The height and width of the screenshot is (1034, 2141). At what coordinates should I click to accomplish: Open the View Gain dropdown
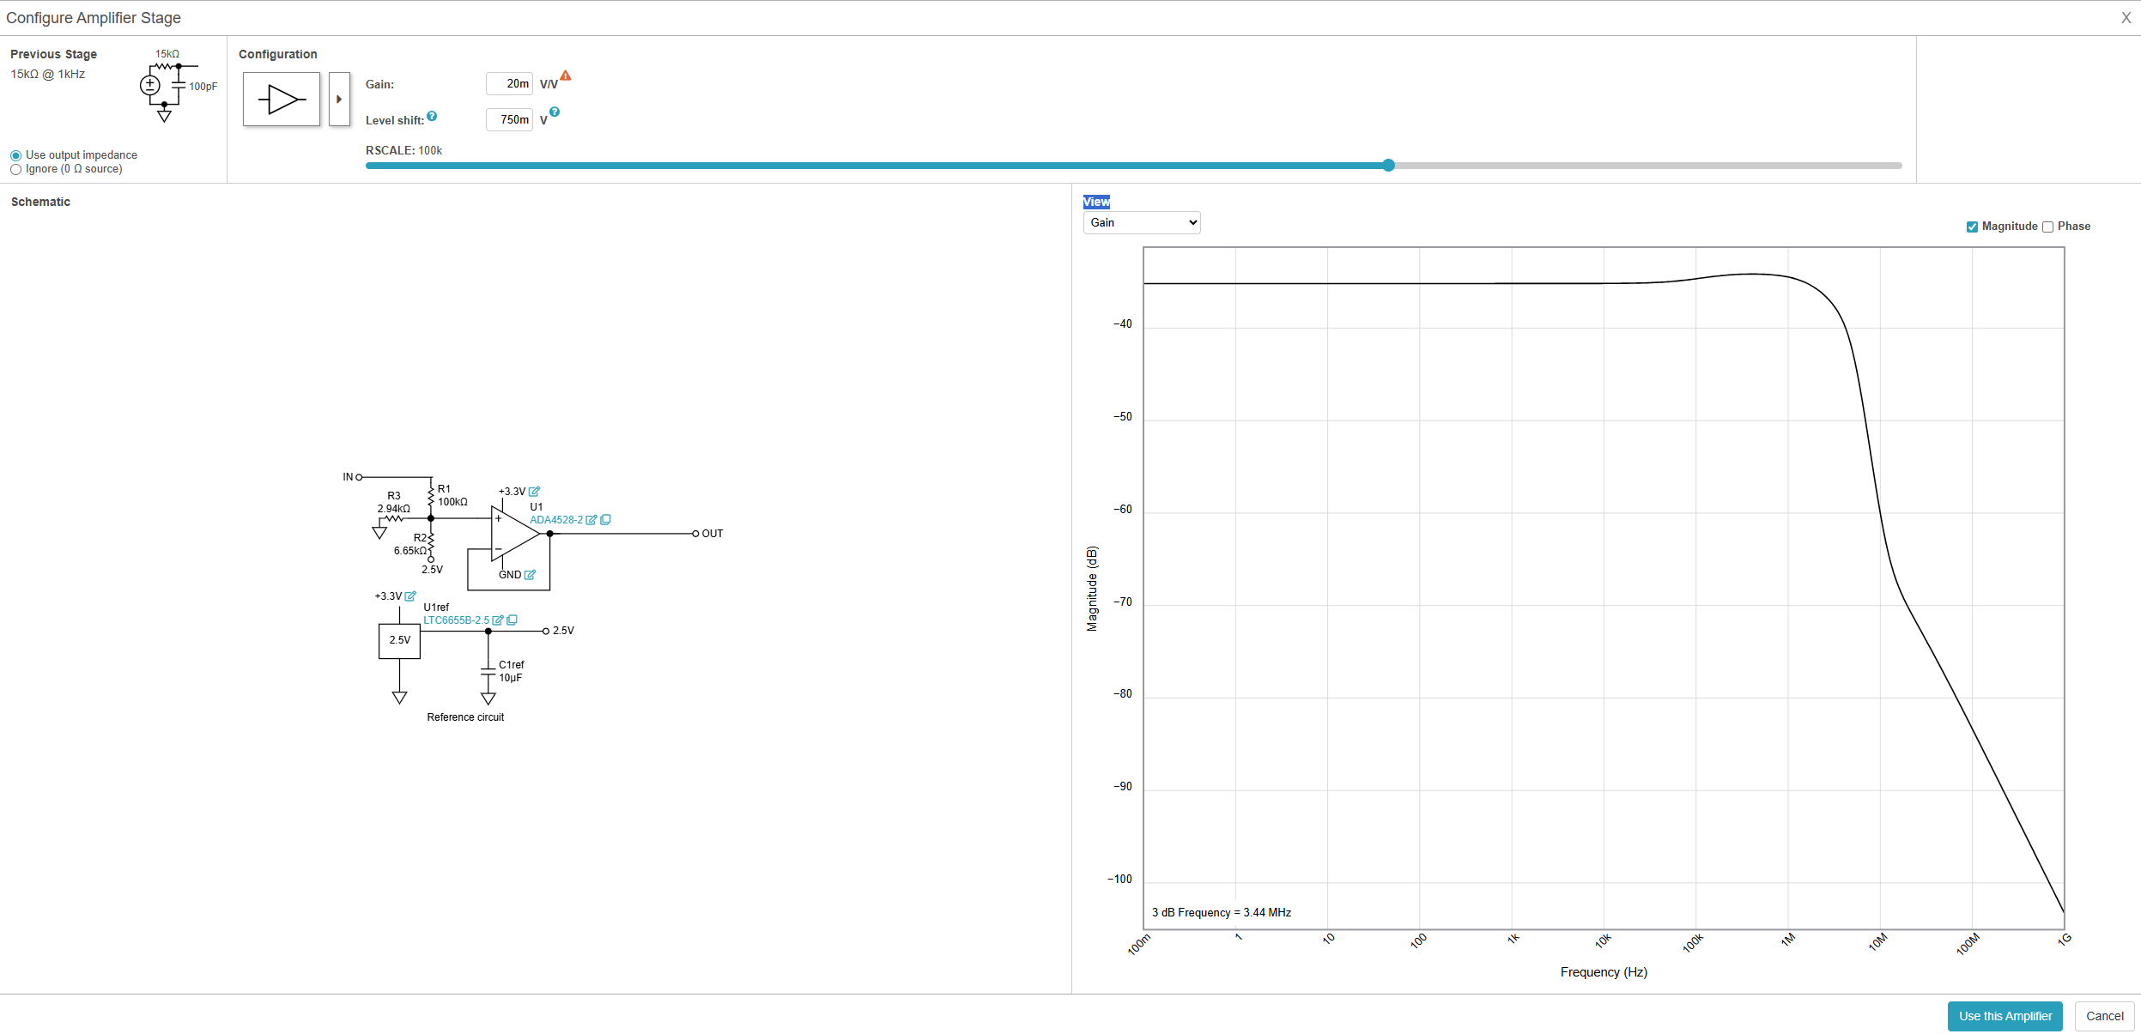1141,223
